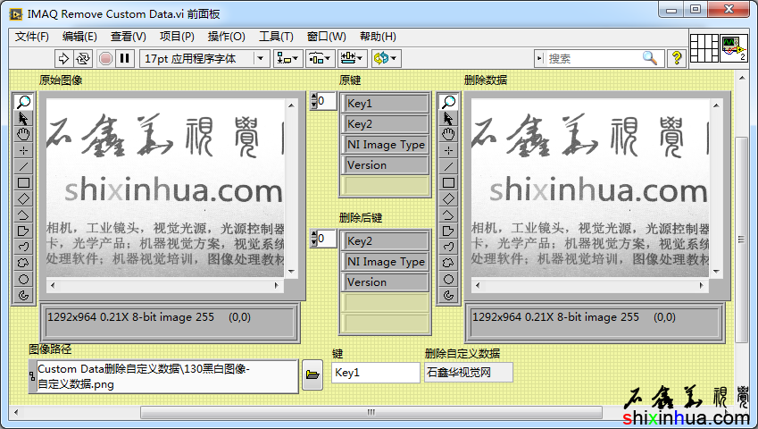Click the connector pane grid icon

[704, 48]
